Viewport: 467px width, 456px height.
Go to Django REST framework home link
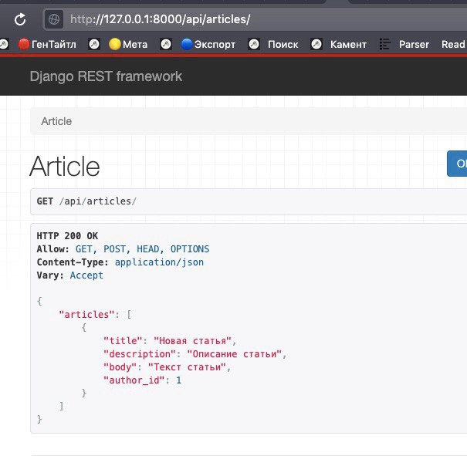(106, 76)
